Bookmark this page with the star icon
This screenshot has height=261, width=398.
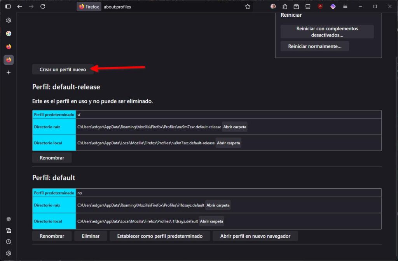tap(248, 7)
